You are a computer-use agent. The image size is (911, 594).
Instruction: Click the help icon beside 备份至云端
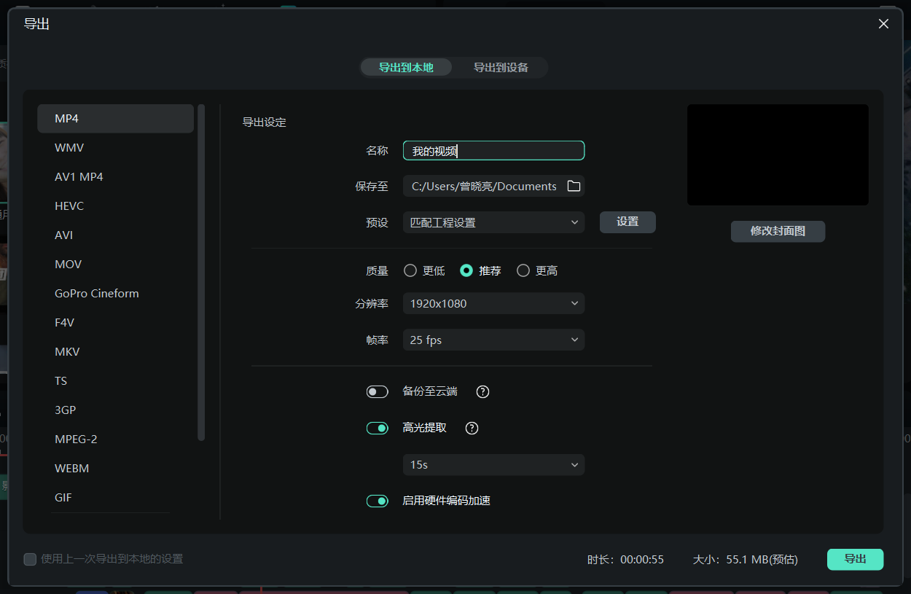(482, 391)
